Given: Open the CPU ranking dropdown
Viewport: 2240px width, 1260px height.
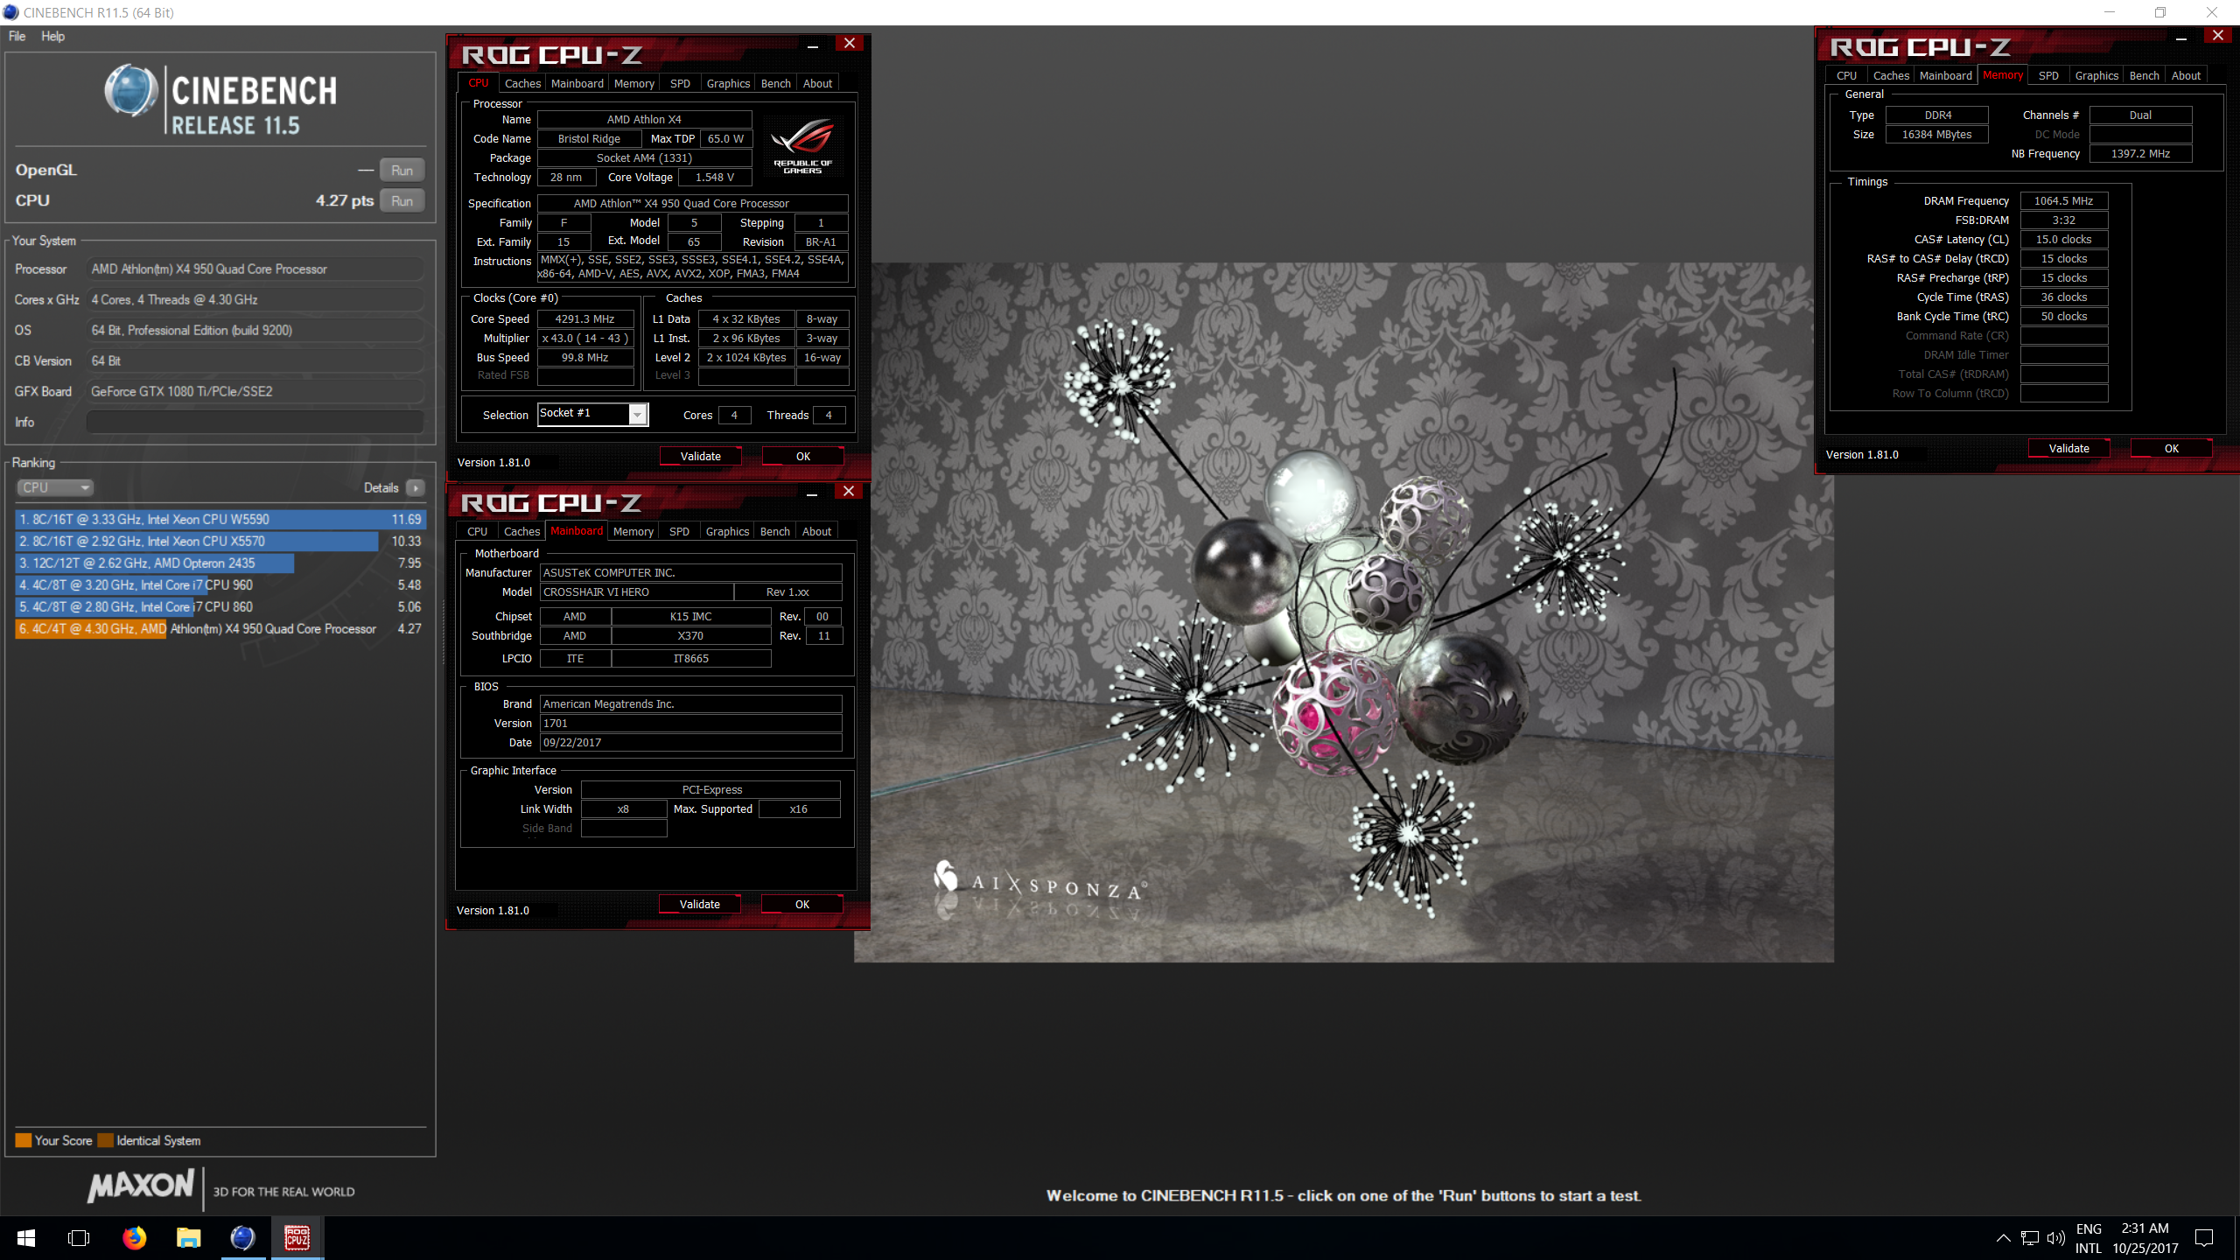Looking at the screenshot, I should point(54,488).
